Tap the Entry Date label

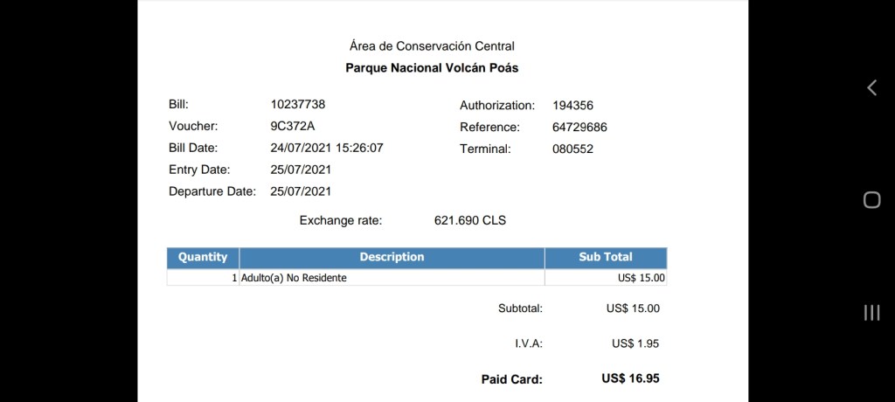pos(199,170)
